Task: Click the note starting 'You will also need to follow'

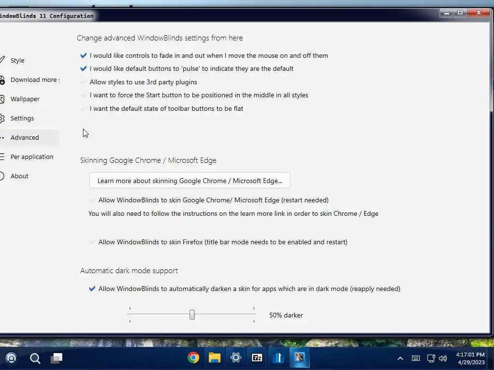Action: pos(233,213)
